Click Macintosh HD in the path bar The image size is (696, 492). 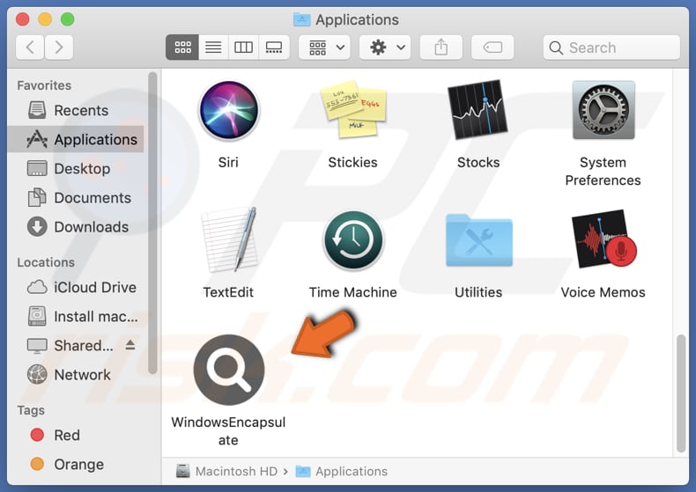click(x=226, y=471)
